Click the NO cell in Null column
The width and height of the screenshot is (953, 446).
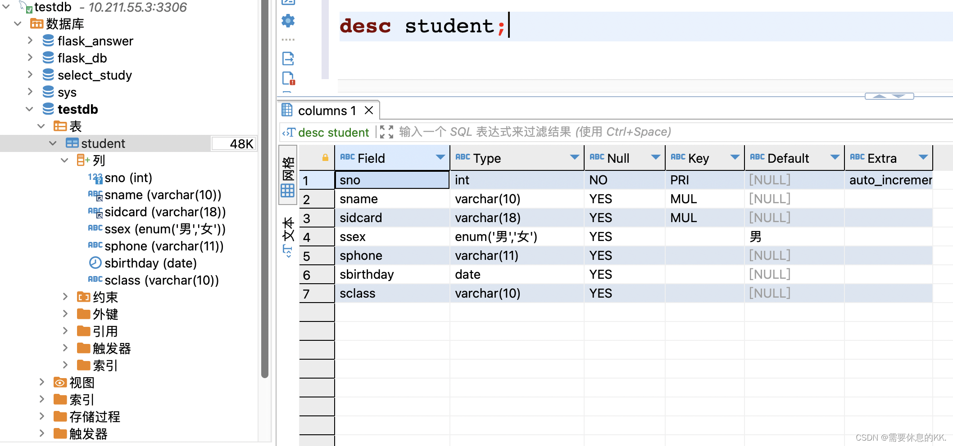625,180
